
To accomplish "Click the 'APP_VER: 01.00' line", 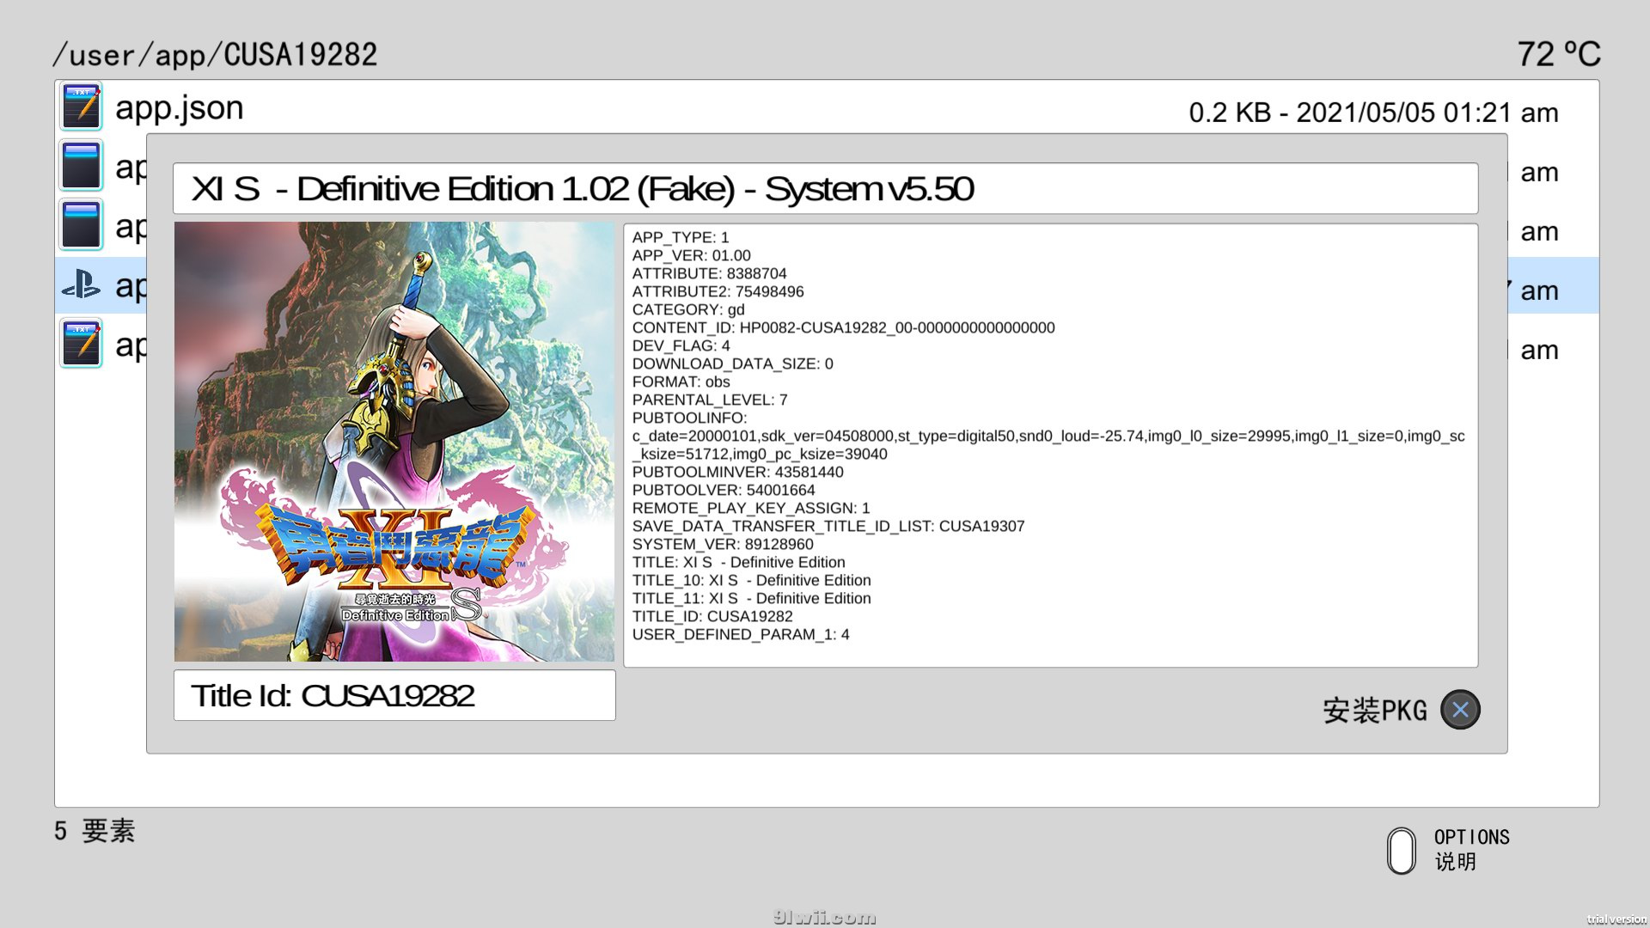I will coord(692,255).
